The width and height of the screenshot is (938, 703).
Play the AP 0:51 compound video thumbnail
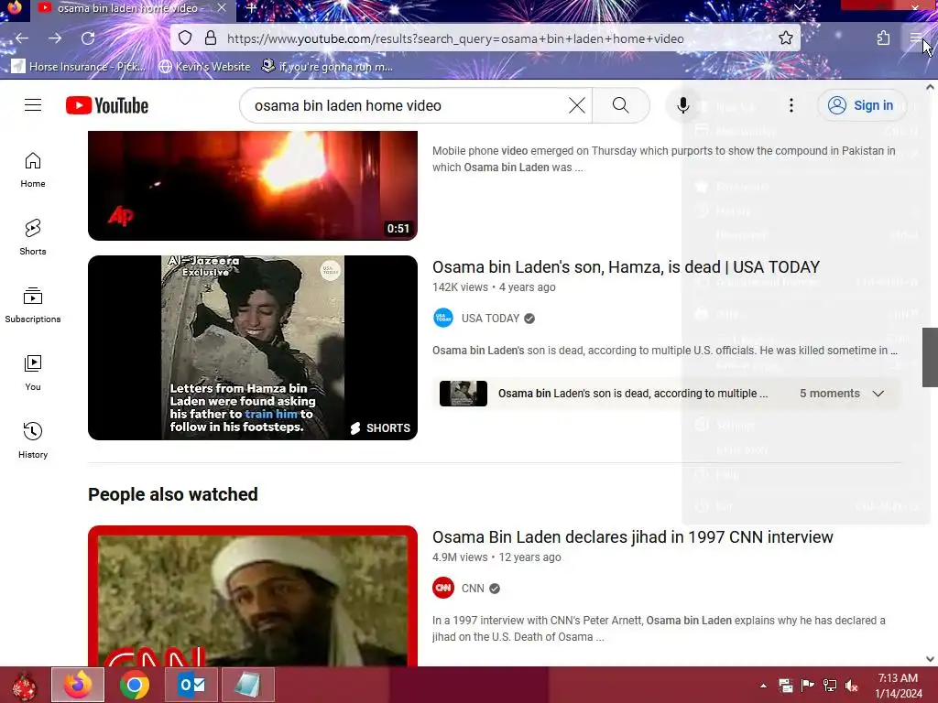253,185
